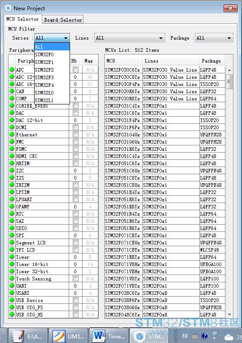Click the green icon next to HDMI CEC
Viewport: 242px width, 343px height.
12,156
